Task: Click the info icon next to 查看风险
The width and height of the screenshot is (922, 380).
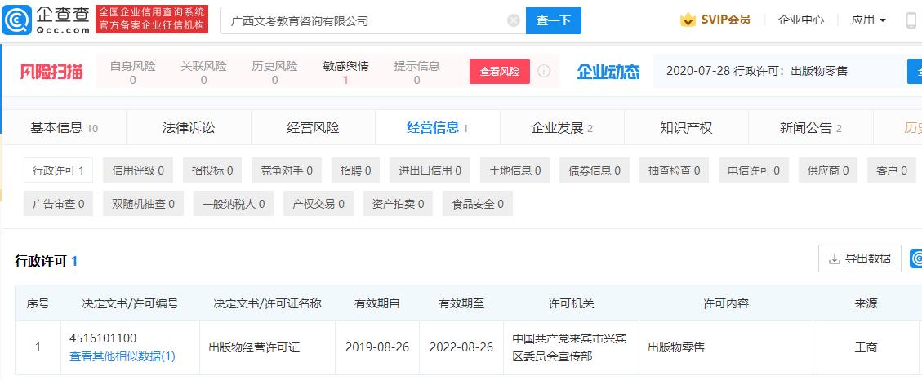Action: tap(544, 71)
